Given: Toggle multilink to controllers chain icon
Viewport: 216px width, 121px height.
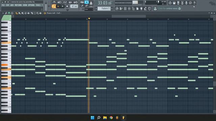Looking at the screenshot, I should [86, 6].
